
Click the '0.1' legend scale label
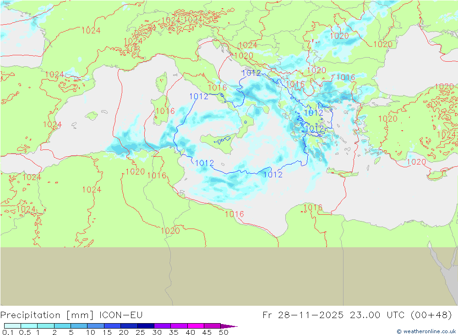coord(8,332)
